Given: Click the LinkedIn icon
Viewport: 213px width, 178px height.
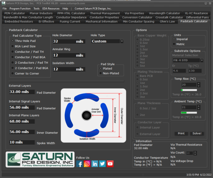Looking at the screenshot, I should (95, 164).
